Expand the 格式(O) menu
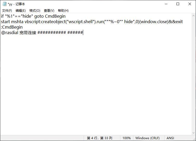 (35, 11)
